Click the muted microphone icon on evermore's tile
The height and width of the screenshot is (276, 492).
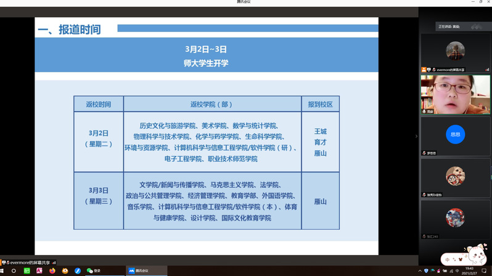(434, 70)
